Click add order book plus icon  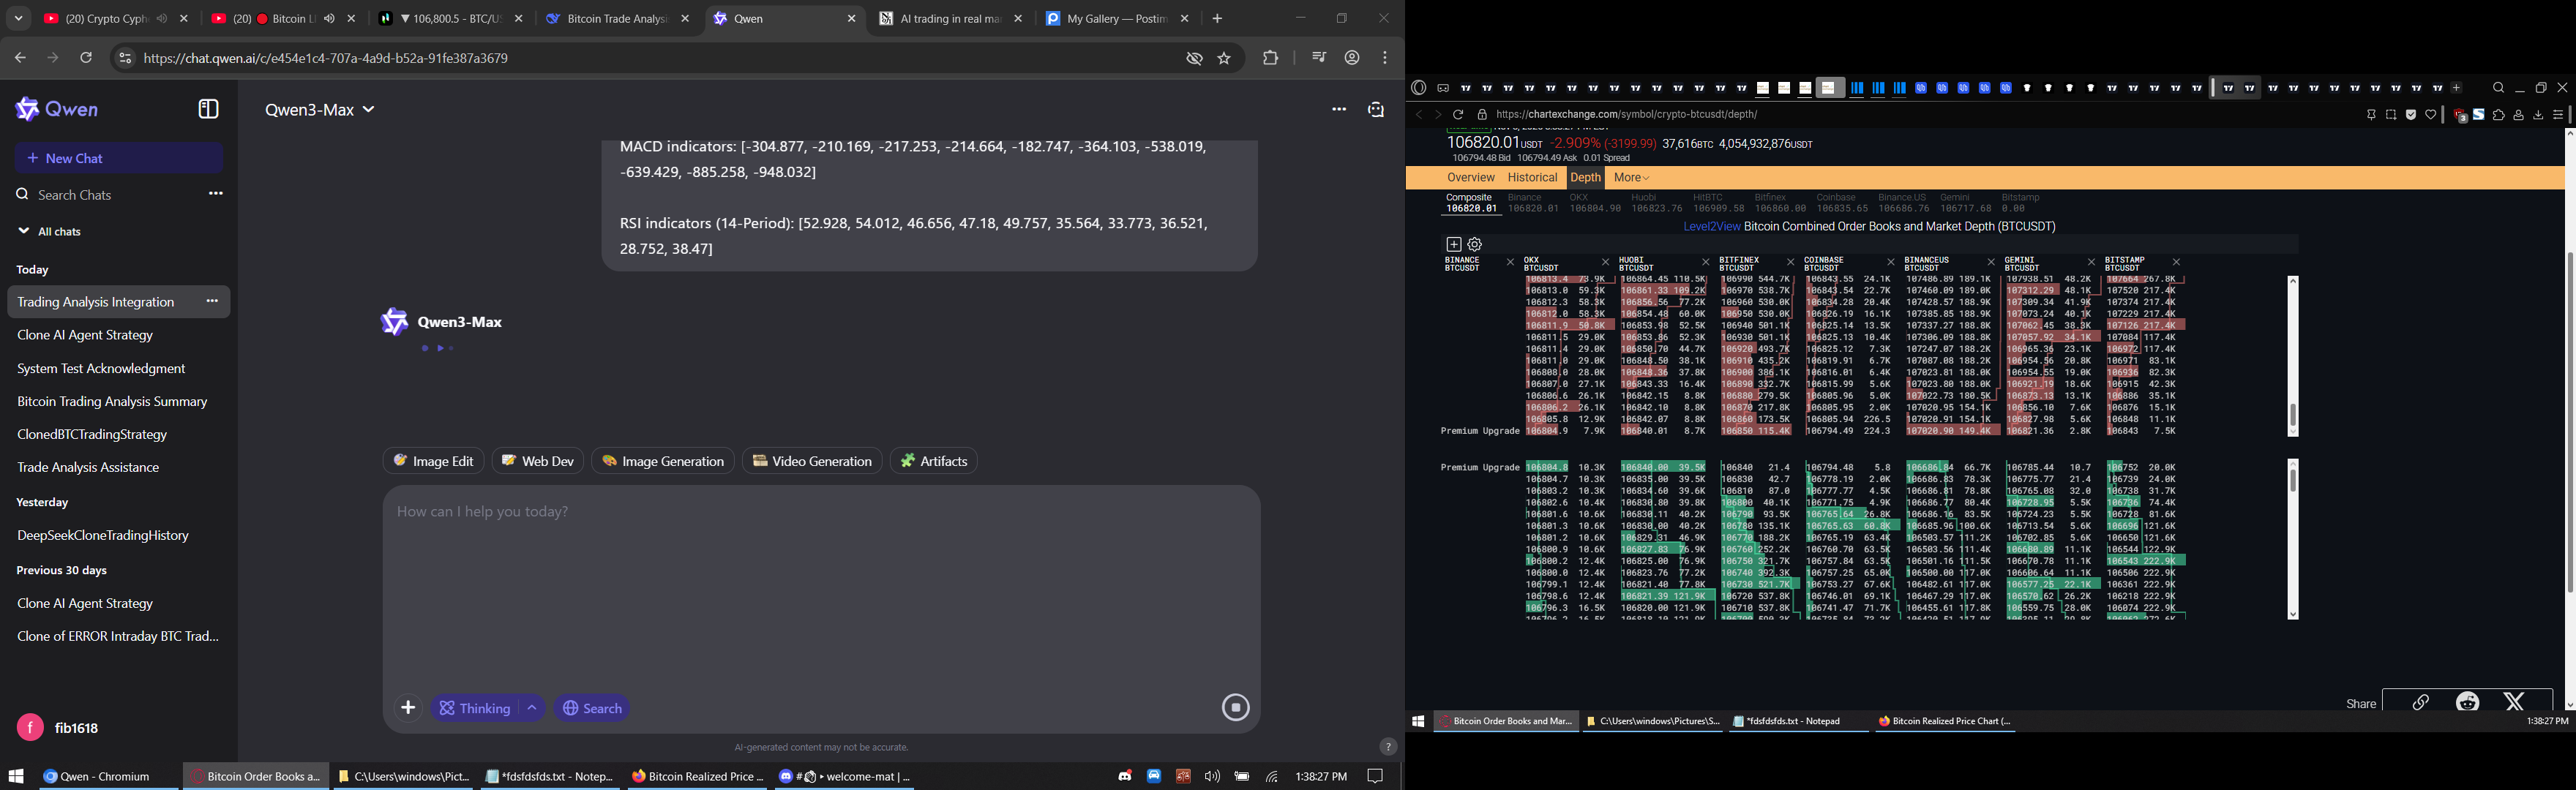(x=1453, y=245)
